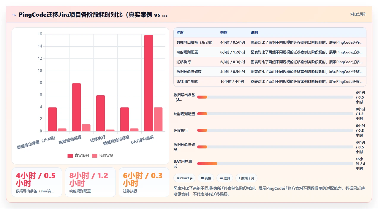The width and height of the screenshot is (378, 209).
Task: Click the 映射规则配置 progress bar
Action: pyautogui.click(x=275, y=114)
